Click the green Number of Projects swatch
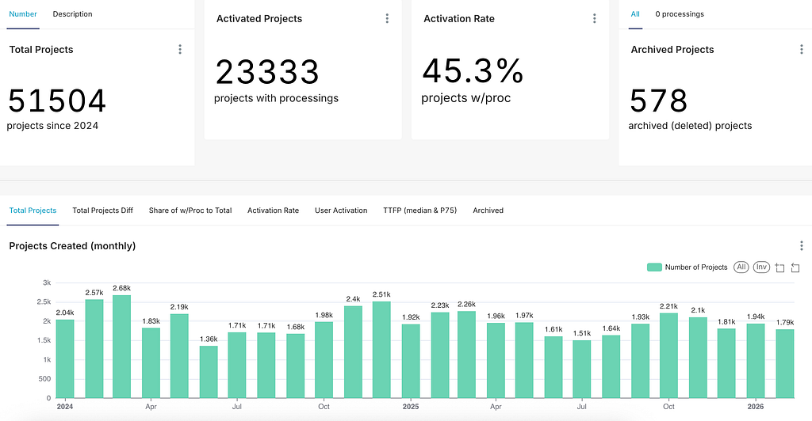 tap(654, 267)
